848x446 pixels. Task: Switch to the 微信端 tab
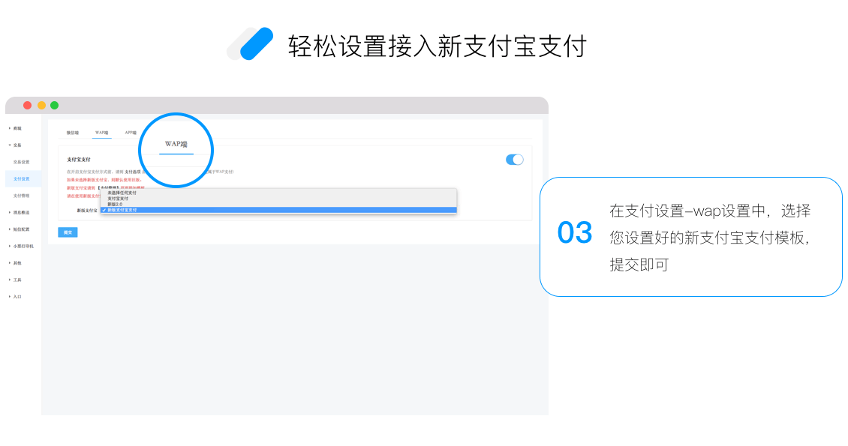coord(73,132)
